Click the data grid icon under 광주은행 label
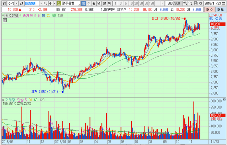The width and height of the screenshot is (227, 145). coord(5,20)
